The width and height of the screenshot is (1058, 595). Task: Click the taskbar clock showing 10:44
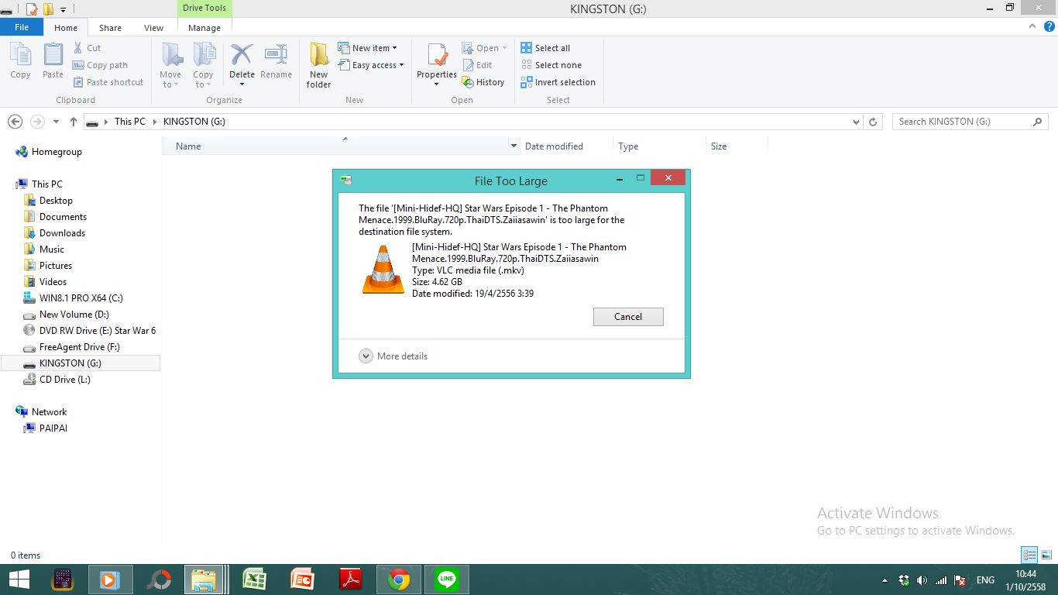click(1025, 580)
